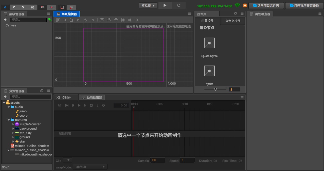Select the Canvas node
Screen dimensions: 324x171
click(x=11, y=25)
